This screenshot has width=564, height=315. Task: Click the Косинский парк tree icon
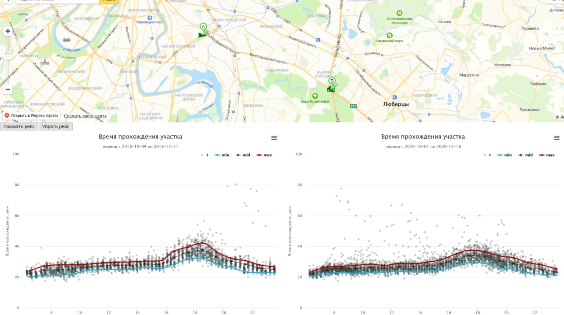coord(390,35)
